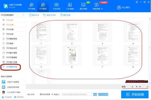
Task: Select PDF加密 in the sidebar
Action: 13,34
